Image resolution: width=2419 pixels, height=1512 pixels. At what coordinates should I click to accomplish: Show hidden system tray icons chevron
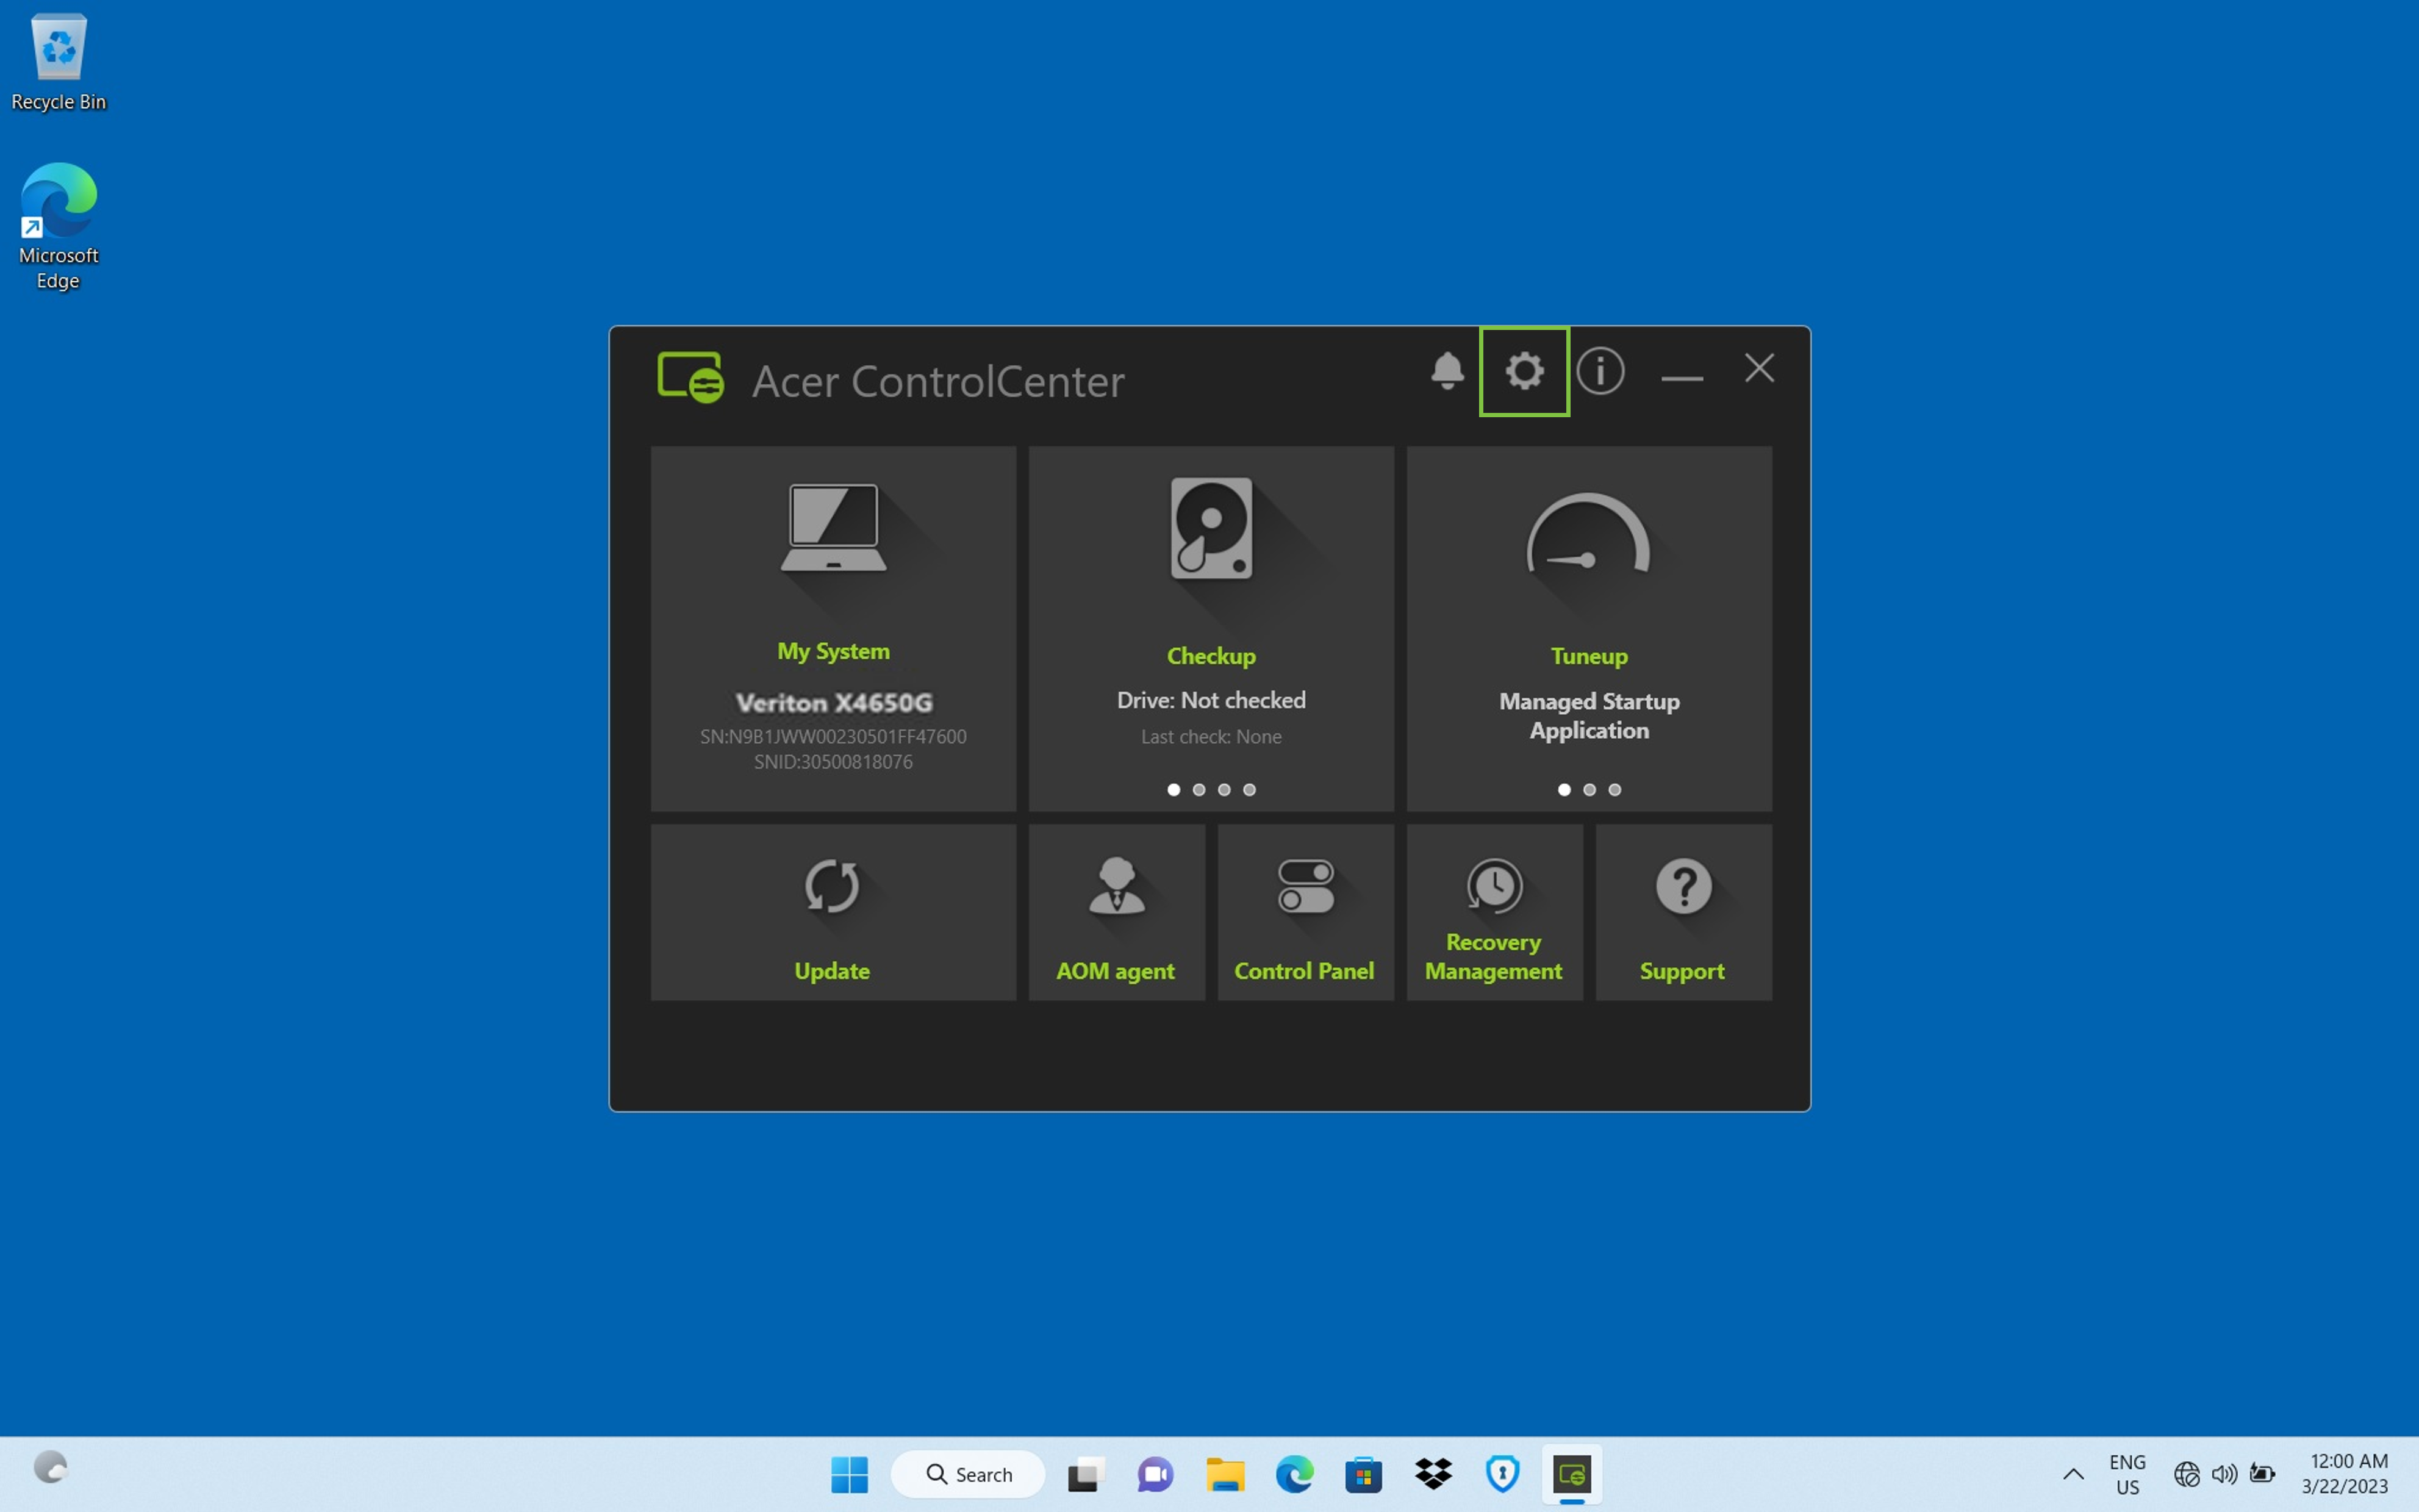pos(2073,1474)
